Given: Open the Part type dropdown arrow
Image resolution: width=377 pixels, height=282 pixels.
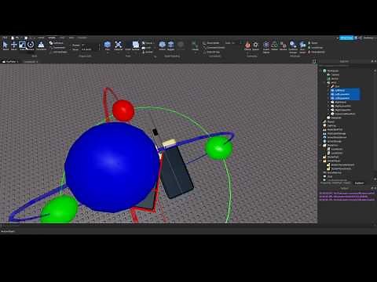Looking at the screenshot, I should click(x=108, y=52).
